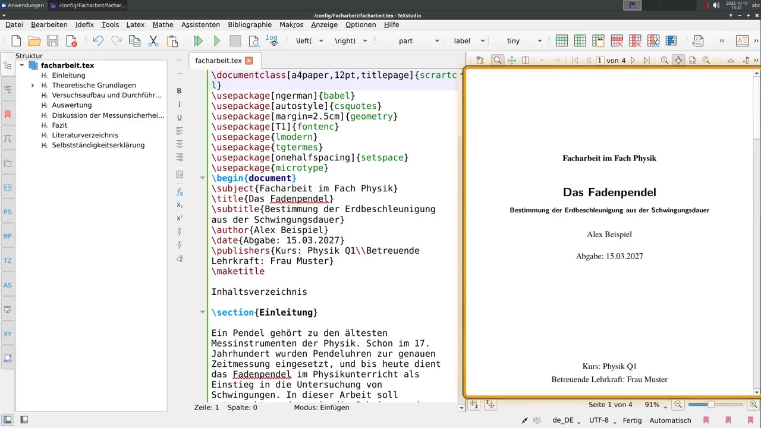
Task: Toggle the bookmarks panel red ribbon icon
Action: [8, 114]
